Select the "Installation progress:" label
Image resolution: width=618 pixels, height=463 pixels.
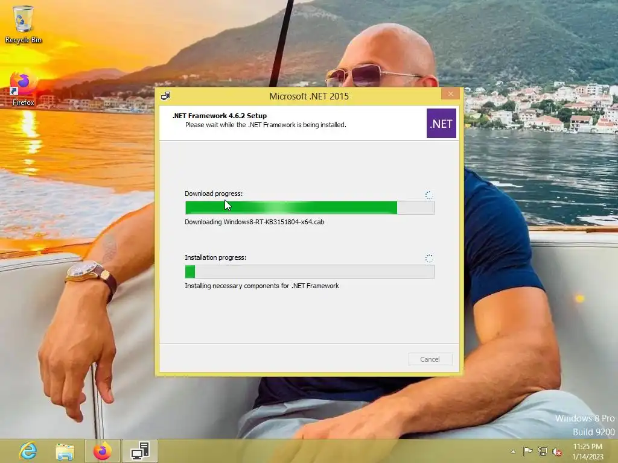tap(215, 257)
